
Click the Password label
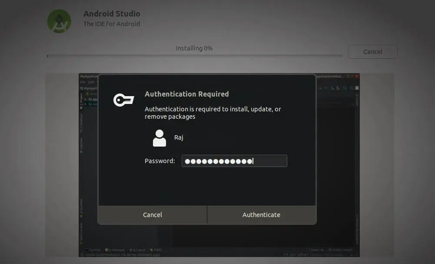point(160,161)
